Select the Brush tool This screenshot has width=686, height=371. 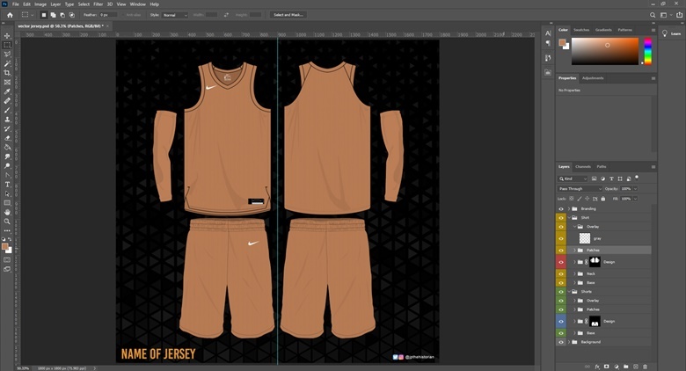(x=7, y=110)
